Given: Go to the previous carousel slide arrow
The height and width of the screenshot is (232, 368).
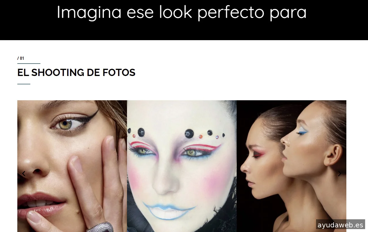Looking at the screenshot, I should [24, 174].
